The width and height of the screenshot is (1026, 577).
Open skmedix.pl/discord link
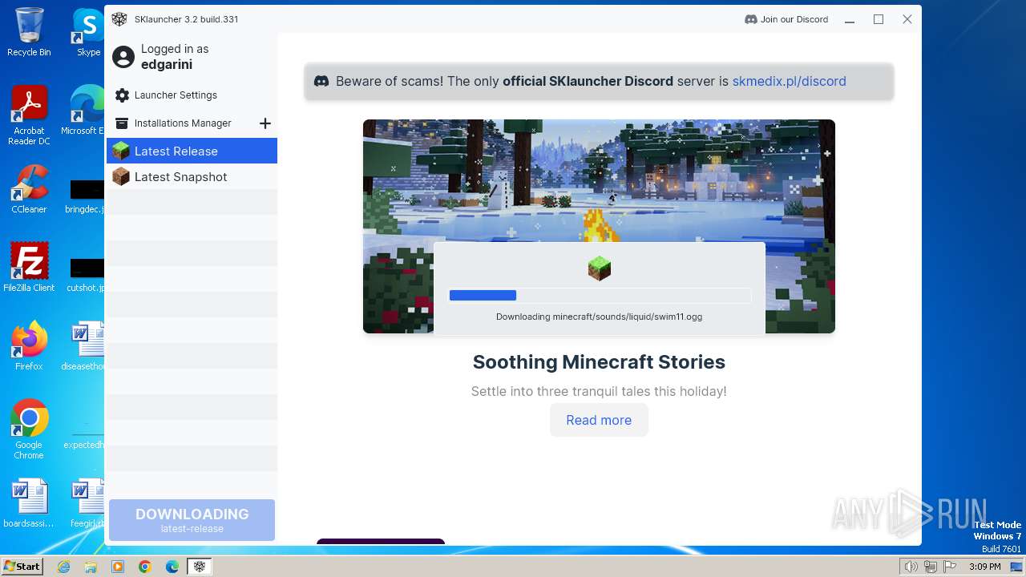click(x=789, y=81)
